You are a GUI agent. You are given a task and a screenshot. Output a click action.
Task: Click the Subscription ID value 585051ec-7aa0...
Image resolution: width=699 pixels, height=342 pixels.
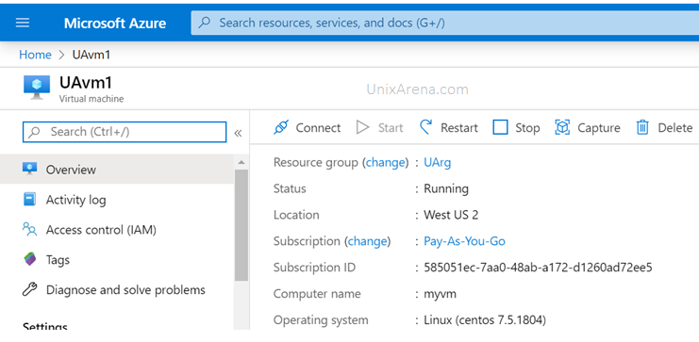click(x=538, y=268)
